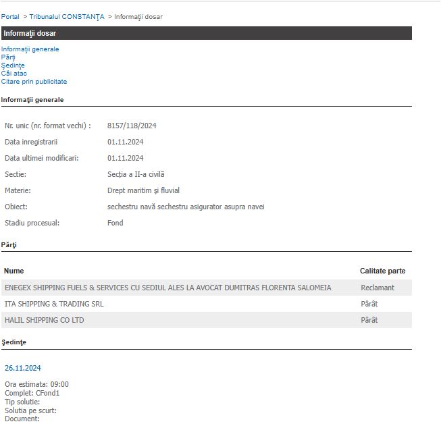Jump to Informații generale via navigation link
441x426 pixels.
(30, 49)
